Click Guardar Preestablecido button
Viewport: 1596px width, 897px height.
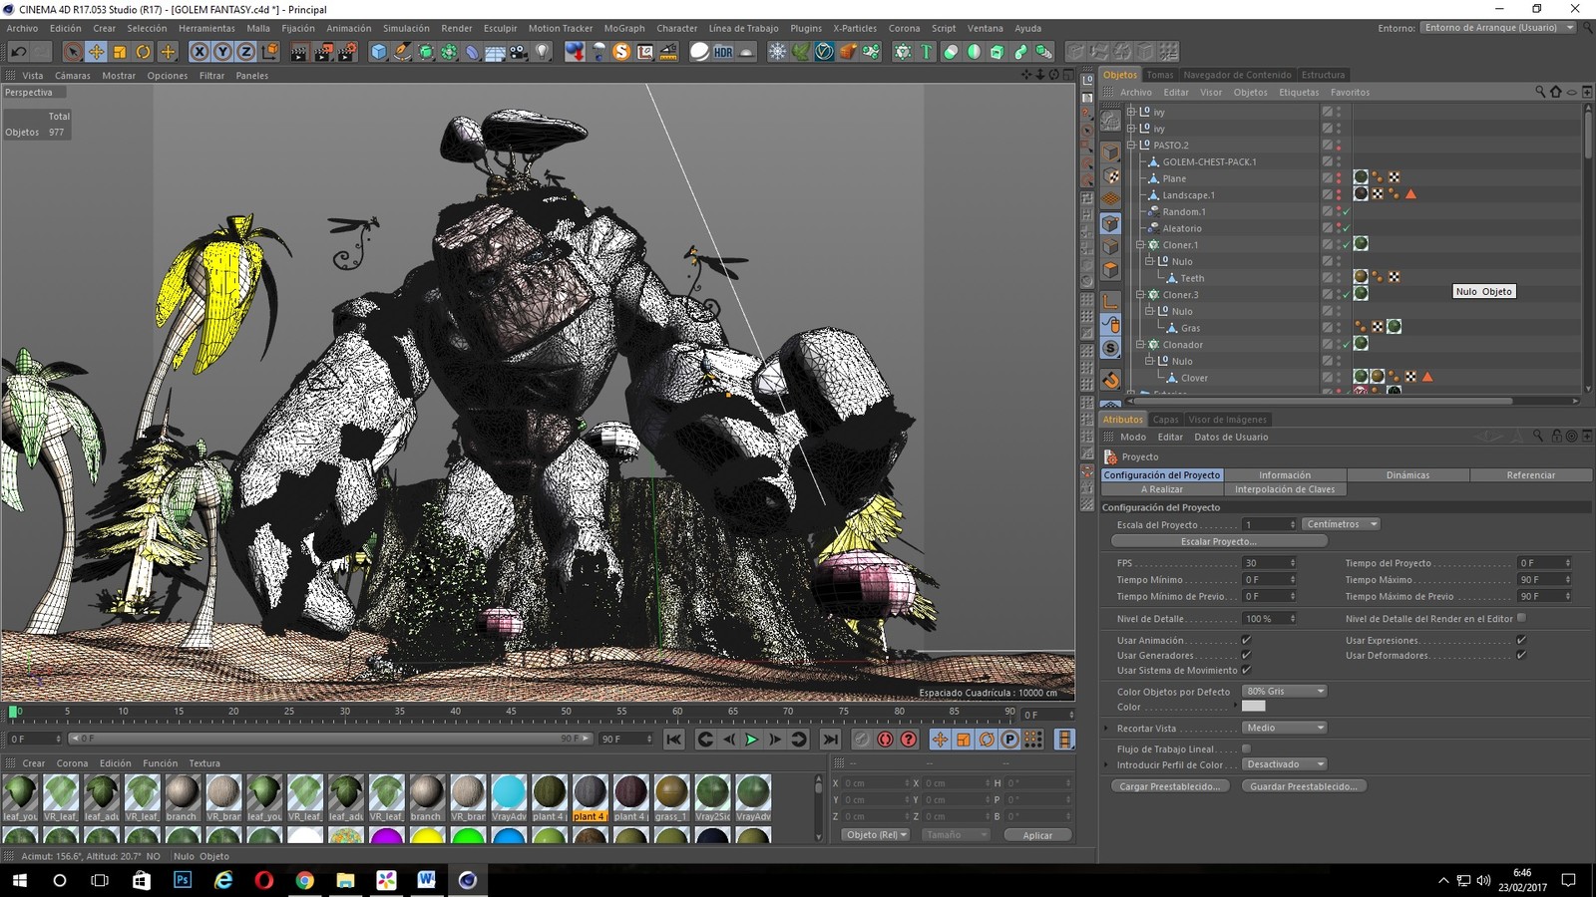1304,786
